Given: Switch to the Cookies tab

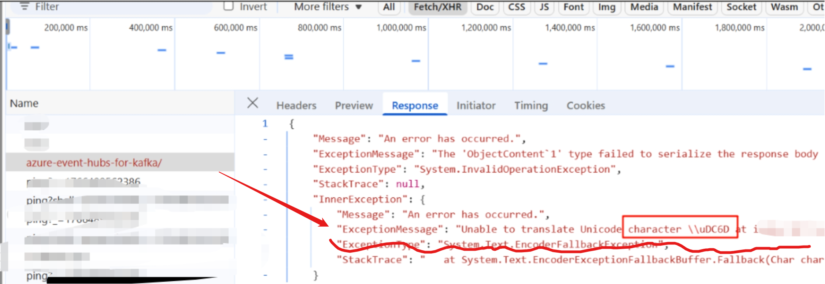Looking at the screenshot, I should (x=586, y=106).
